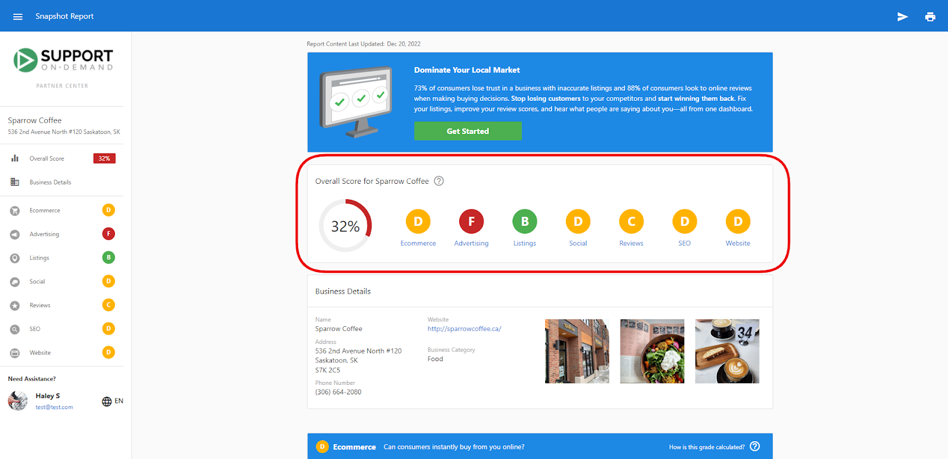The width and height of the screenshot is (948, 459).
Task: Open Business Details in the sidebar
Action: (x=50, y=182)
